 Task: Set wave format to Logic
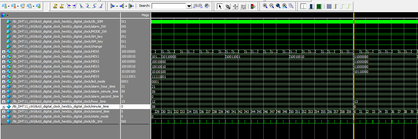tap(311, 6)
